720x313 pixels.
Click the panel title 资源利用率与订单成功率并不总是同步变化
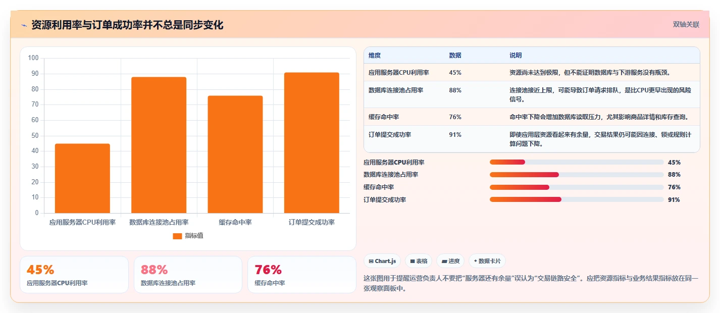(x=127, y=25)
